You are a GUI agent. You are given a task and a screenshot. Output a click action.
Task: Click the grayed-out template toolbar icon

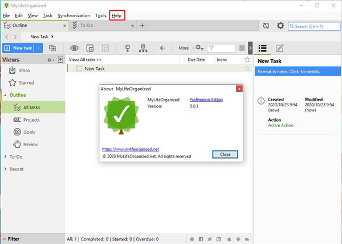click(105, 48)
